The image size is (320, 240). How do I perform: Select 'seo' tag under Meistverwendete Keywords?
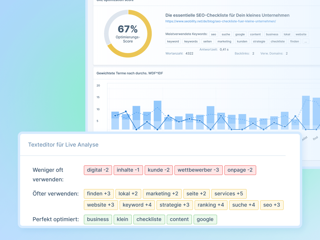[213, 34]
